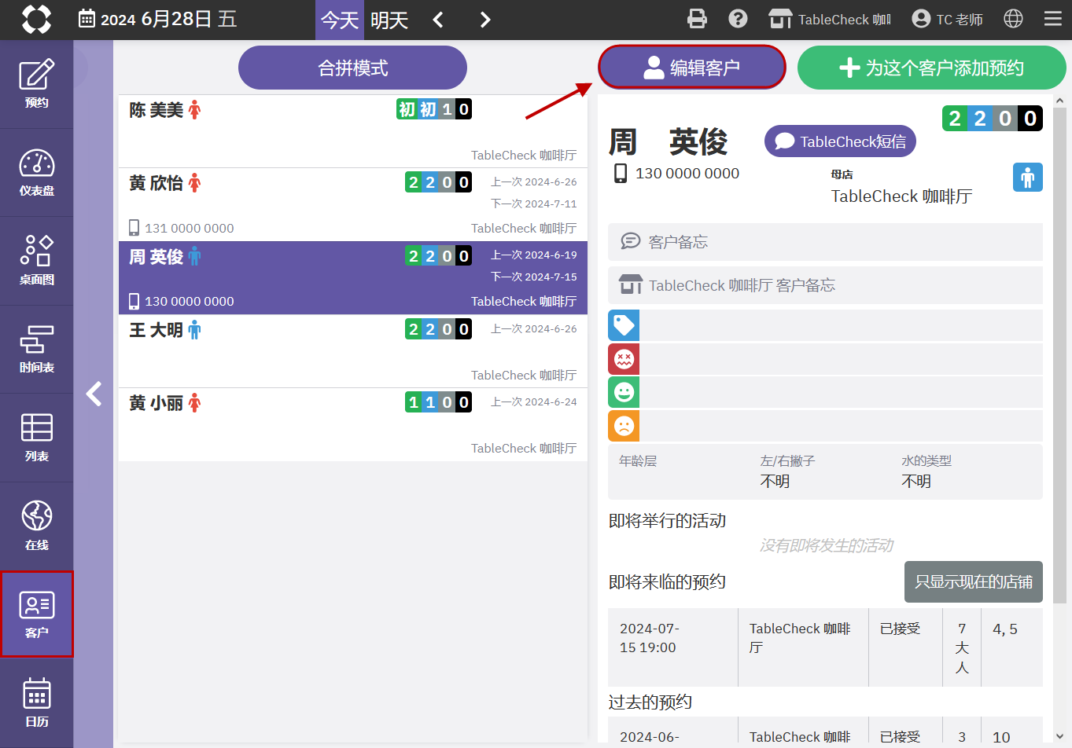The width and height of the screenshot is (1072, 748).
Task: Open the help question mark icon
Action: (x=738, y=19)
